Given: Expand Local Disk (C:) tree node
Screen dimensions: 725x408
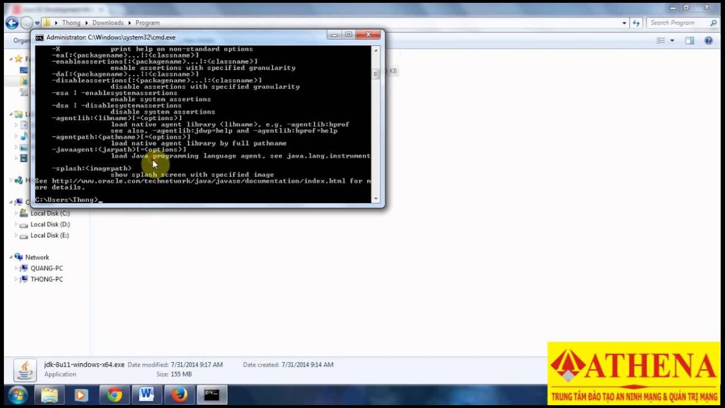Looking at the screenshot, I should pyautogui.click(x=16, y=214).
